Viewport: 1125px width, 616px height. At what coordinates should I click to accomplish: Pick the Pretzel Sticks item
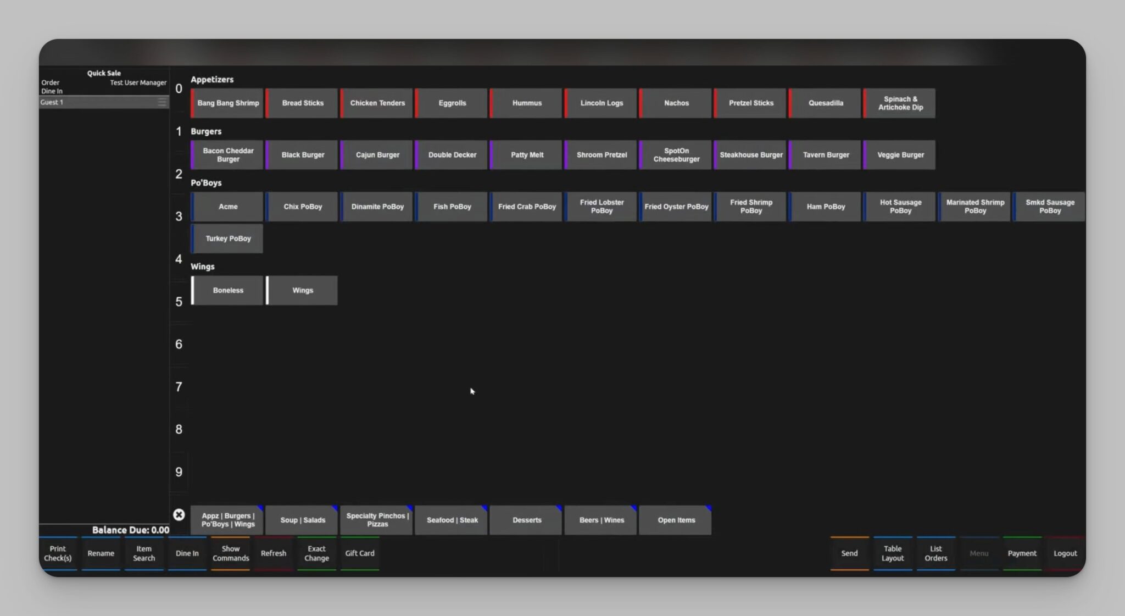tap(750, 103)
